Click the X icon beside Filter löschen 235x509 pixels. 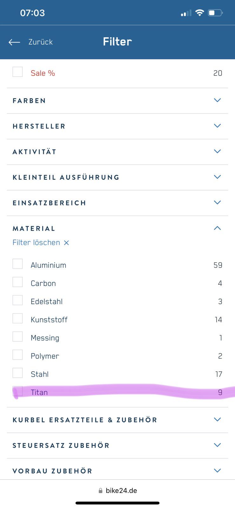coord(66,243)
